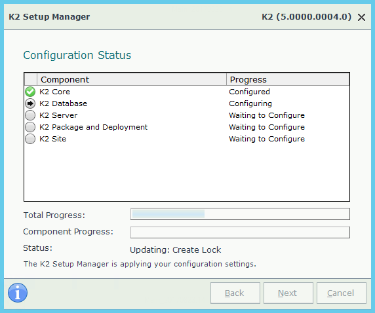The image size is (375, 313).
Task: Click the Component column header
Action: pyautogui.click(x=132, y=79)
